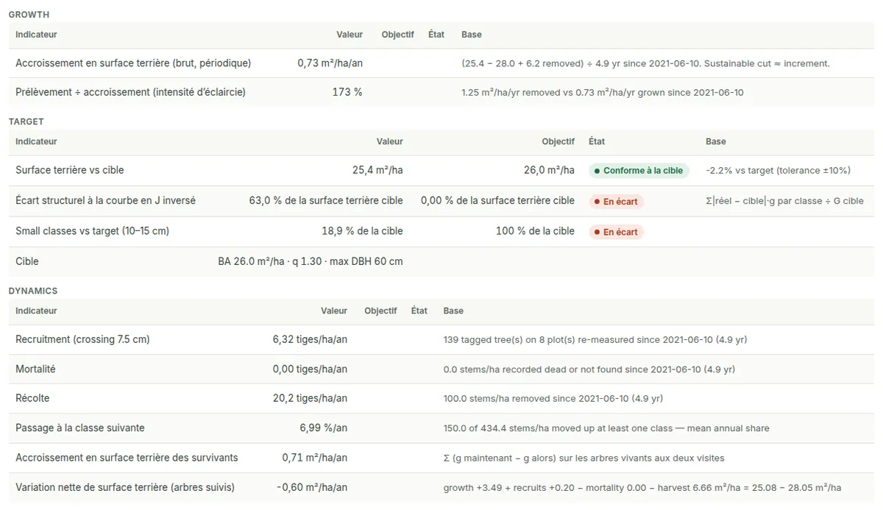Select the 'Passage à la classe suivante' row label
Viewport: 883px width, 510px height.
click(80, 428)
